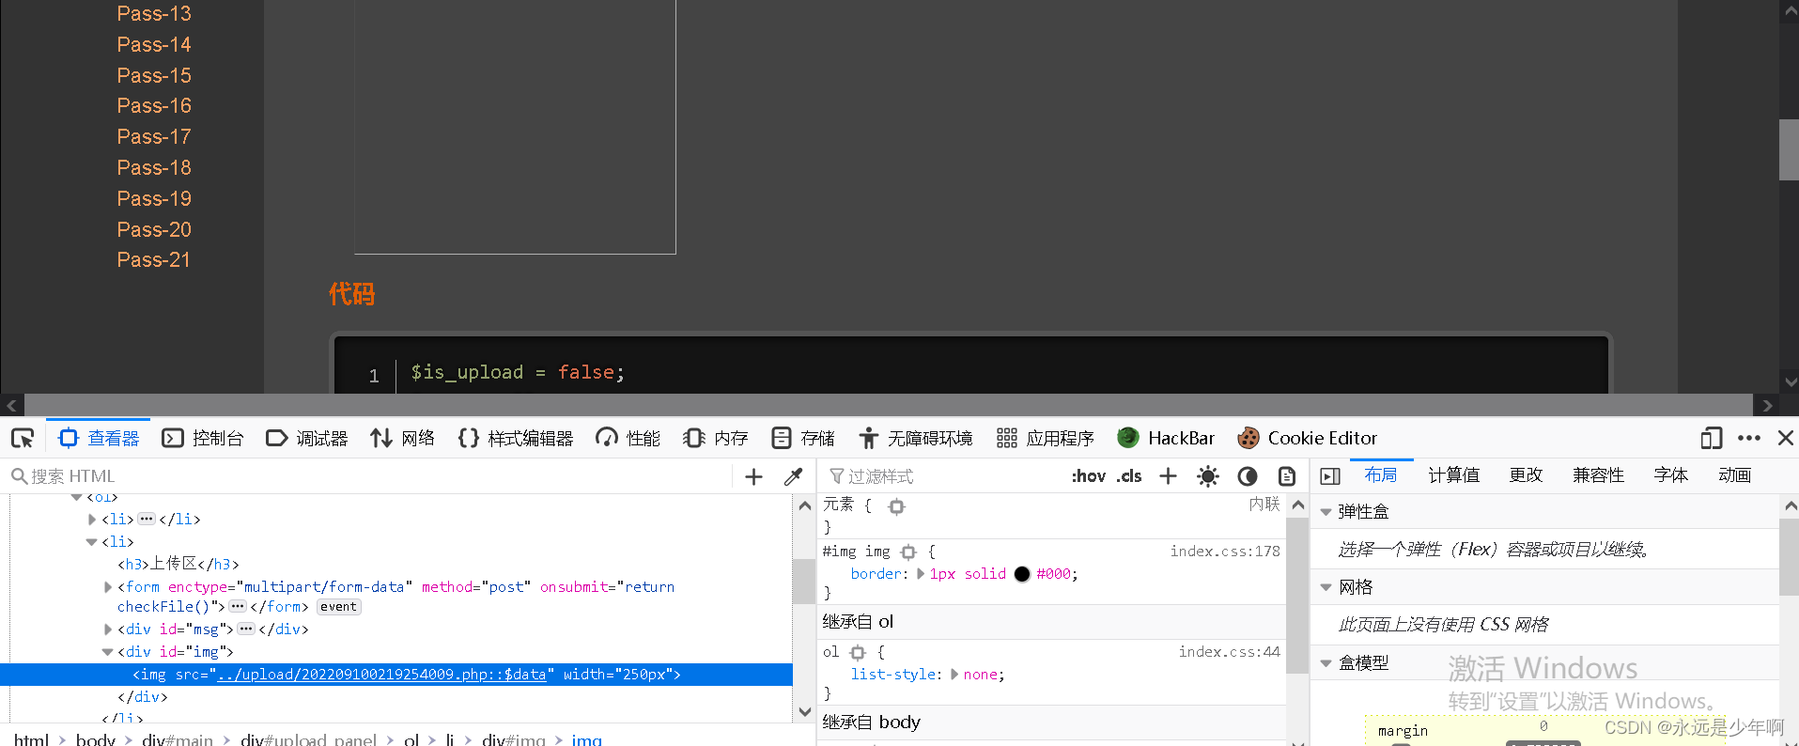This screenshot has height=746, width=1799.
Task: Close the developer tools panel
Action: pos(1785,438)
